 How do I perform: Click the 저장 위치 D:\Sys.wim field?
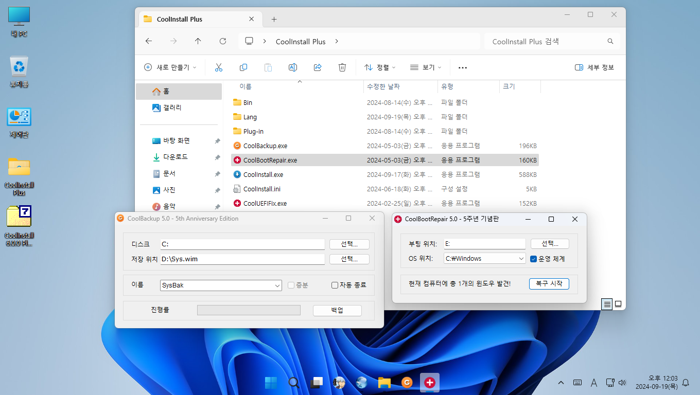(x=242, y=259)
